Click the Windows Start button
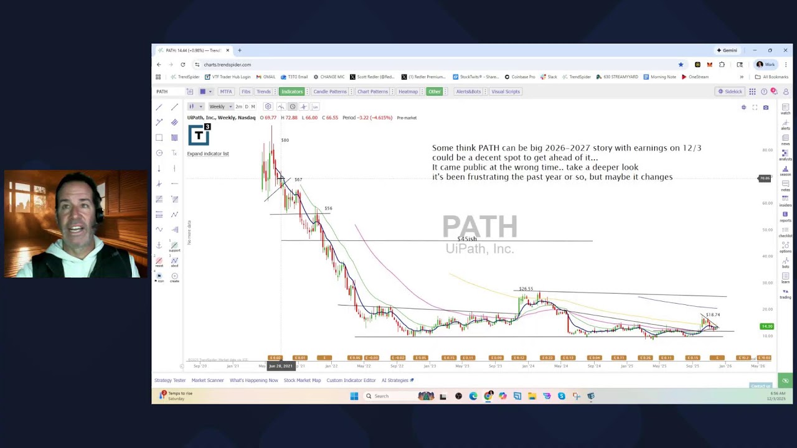797x448 pixels. (x=354, y=396)
